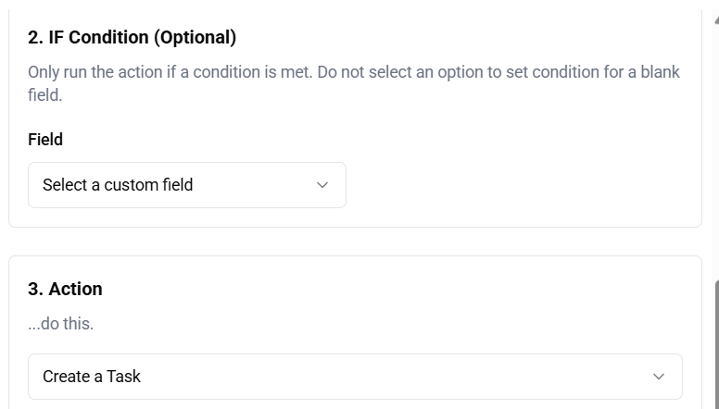Open the Create a Task action dropdown
Screen dimensions: 719x409
pyautogui.click(x=355, y=377)
